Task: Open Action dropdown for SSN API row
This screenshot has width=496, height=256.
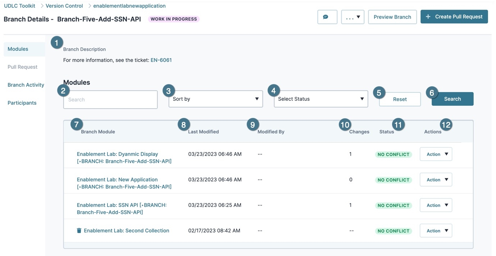Action: (436, 205)
